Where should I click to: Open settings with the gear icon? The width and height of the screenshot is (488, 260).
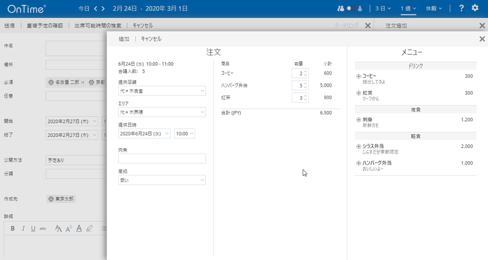[x=475, y=8]
